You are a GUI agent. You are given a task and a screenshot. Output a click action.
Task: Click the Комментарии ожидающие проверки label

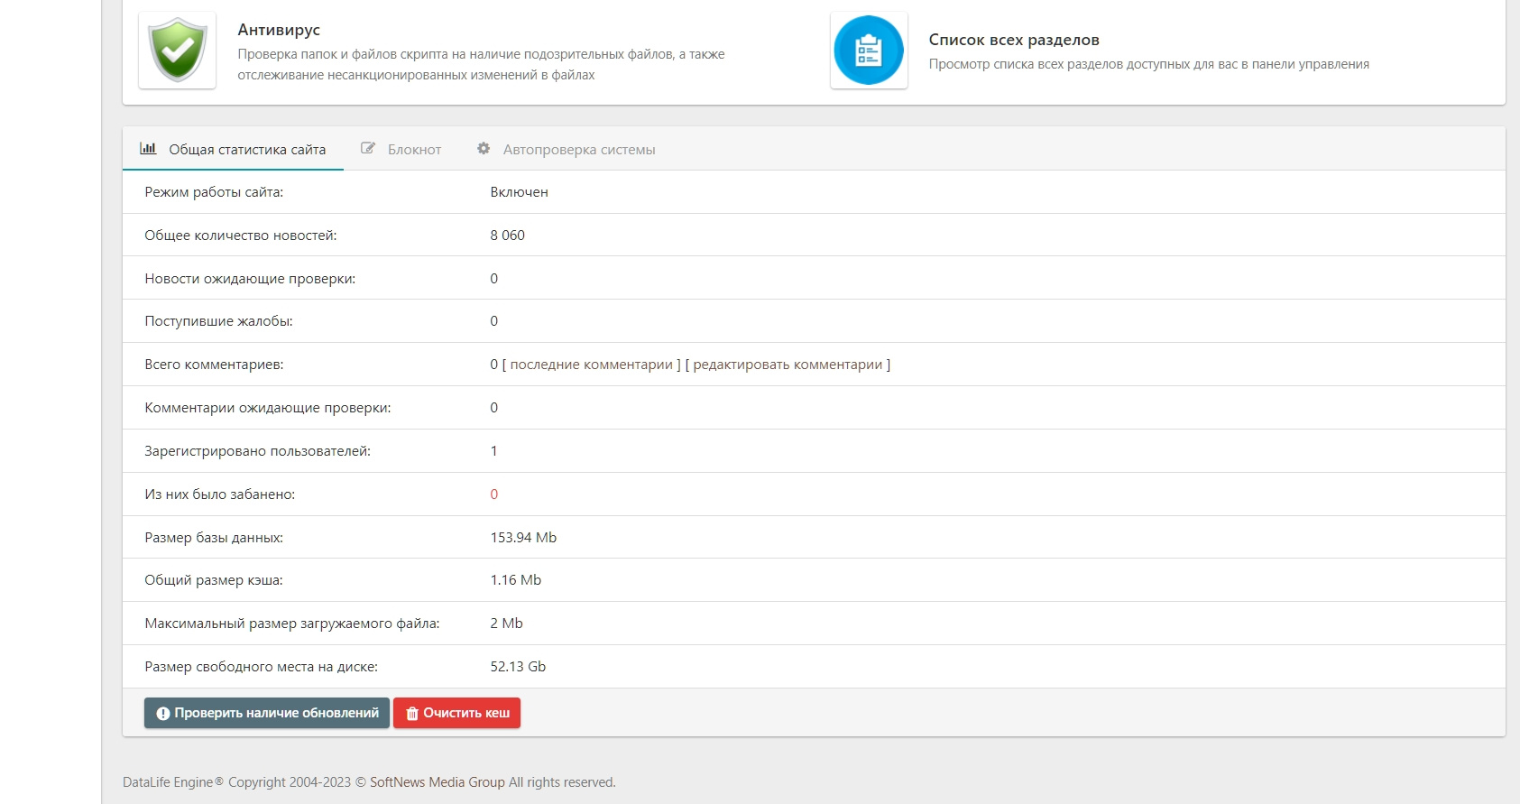click(268, 408)
